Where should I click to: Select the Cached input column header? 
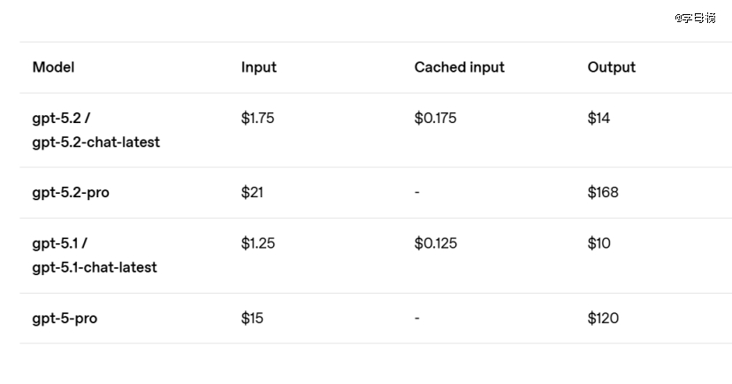pos(459,67)
